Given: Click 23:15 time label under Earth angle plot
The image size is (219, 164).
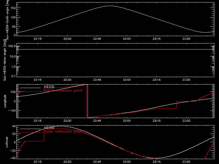Looking at the screenshot, I should point(157,39).
